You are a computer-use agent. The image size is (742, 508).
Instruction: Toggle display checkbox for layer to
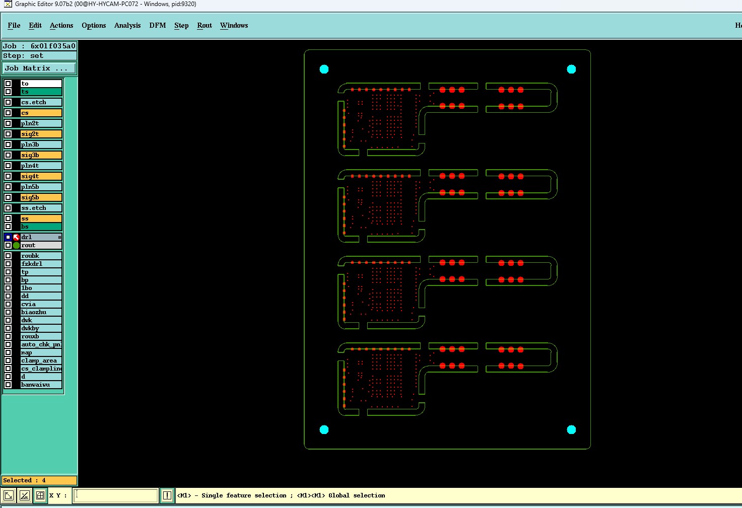[x=8, y=84]
